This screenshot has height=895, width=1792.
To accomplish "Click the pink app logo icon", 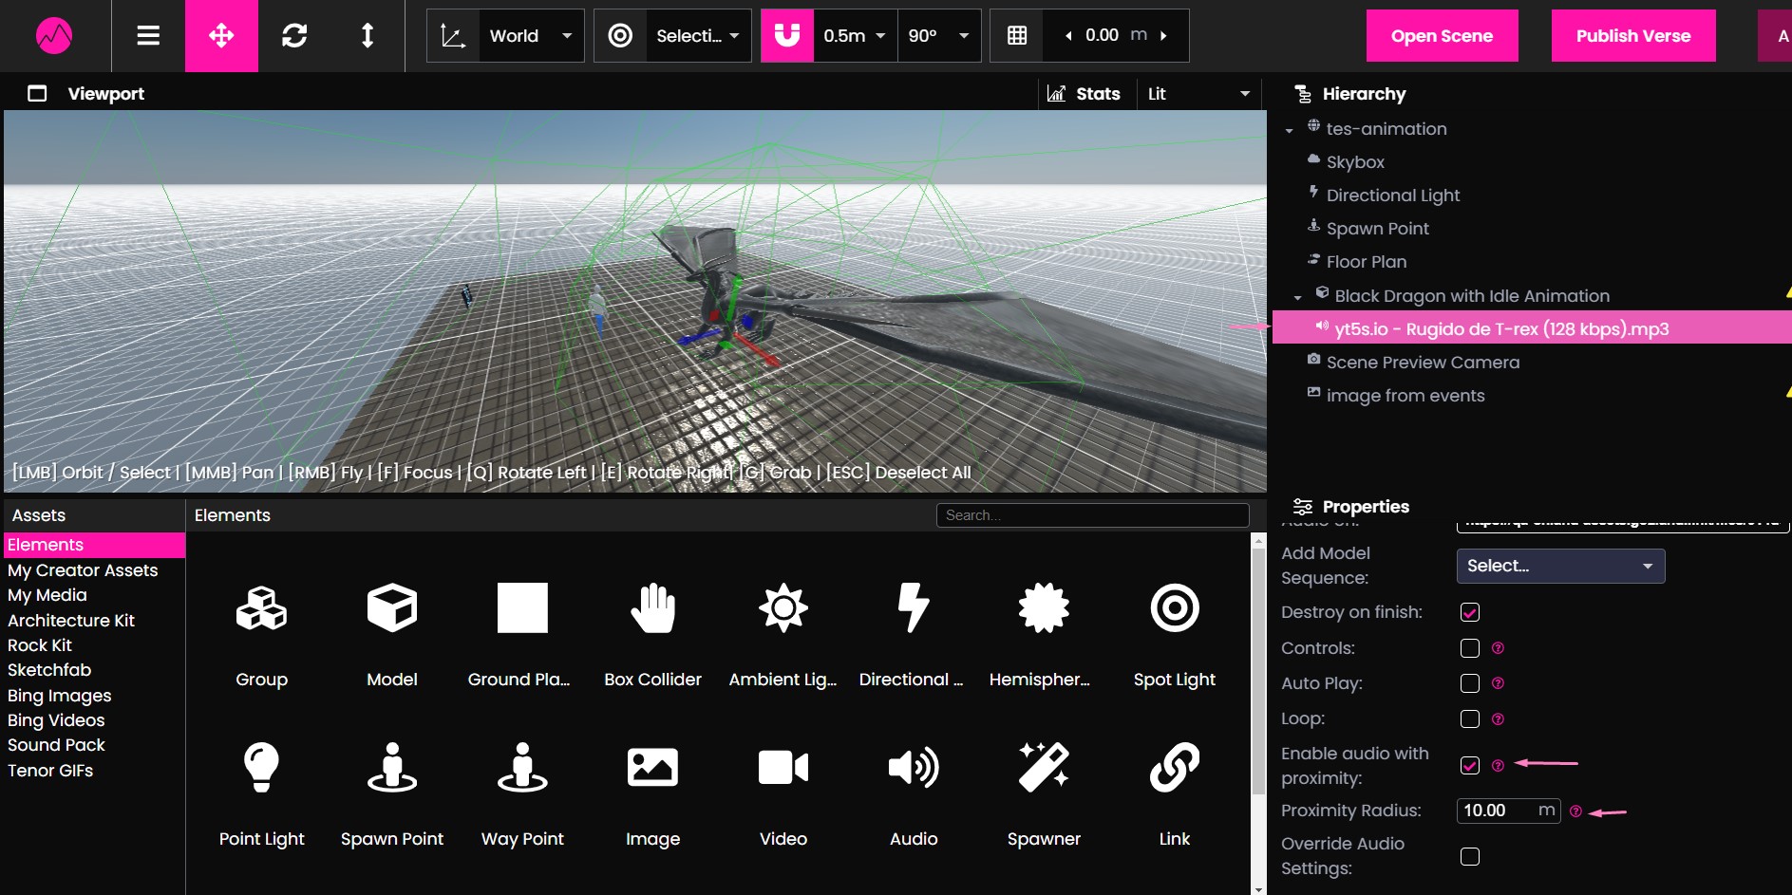I will tap(54, 36).
